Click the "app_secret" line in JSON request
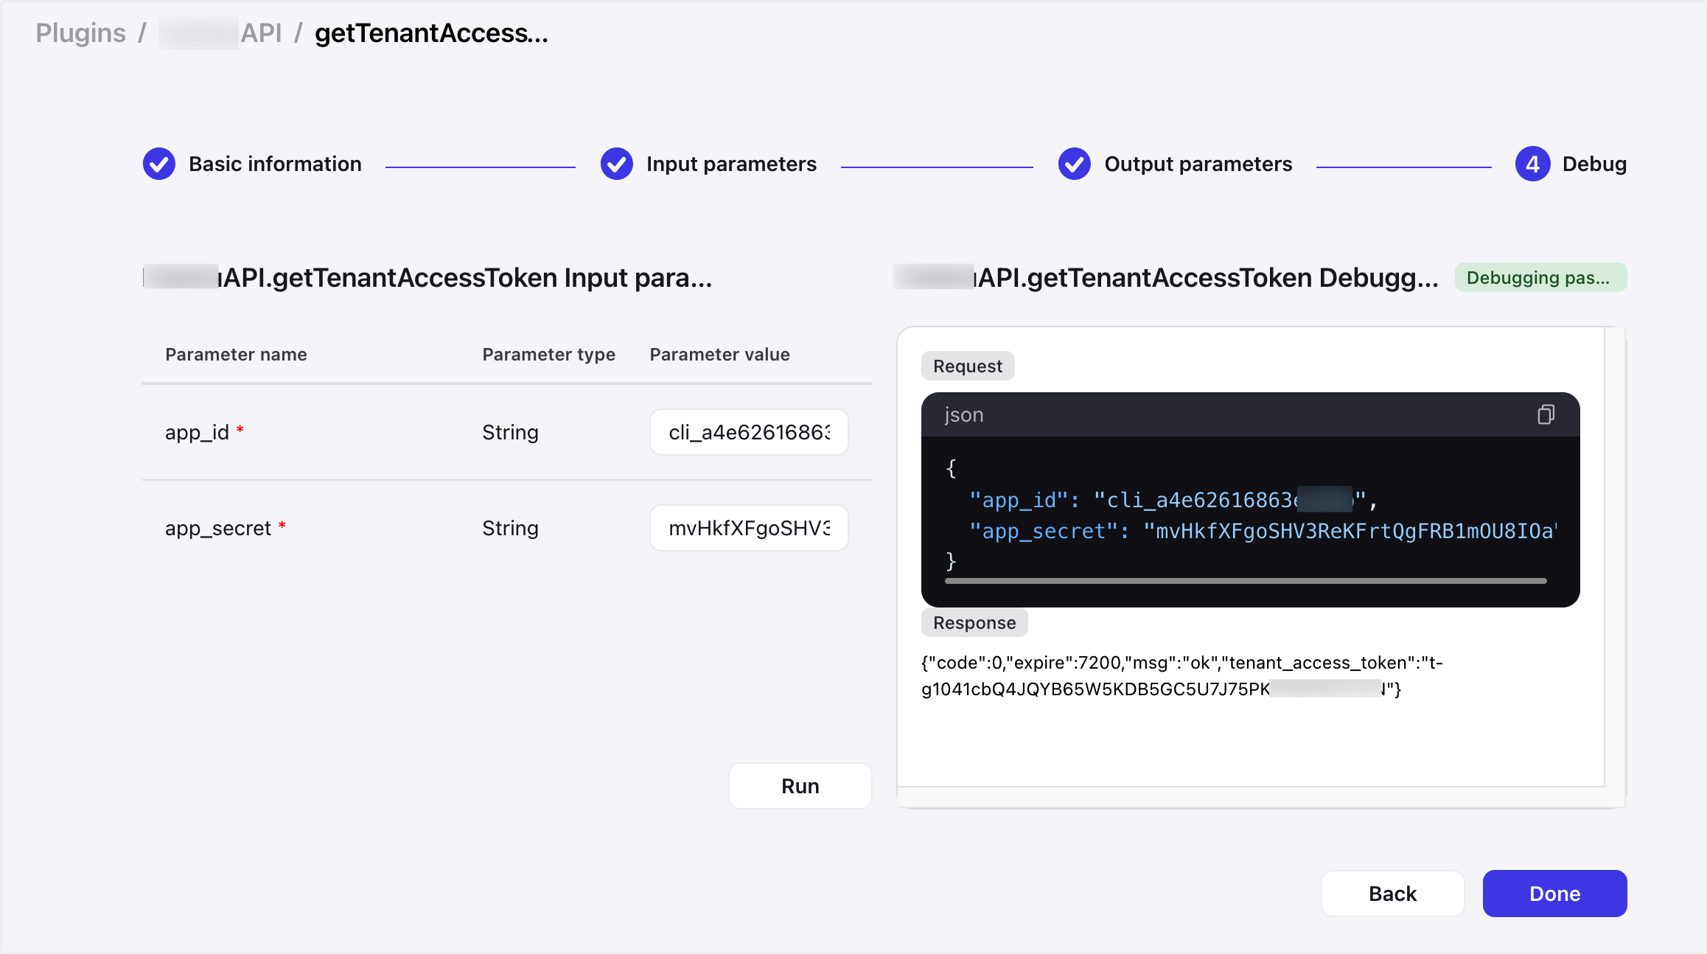Screen dimensions: 1707x954 (x=1263, y=531)
